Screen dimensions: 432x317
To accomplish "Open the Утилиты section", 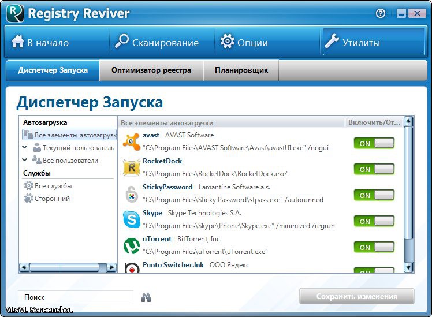I will pyautogui.click(x=374, y=42).
